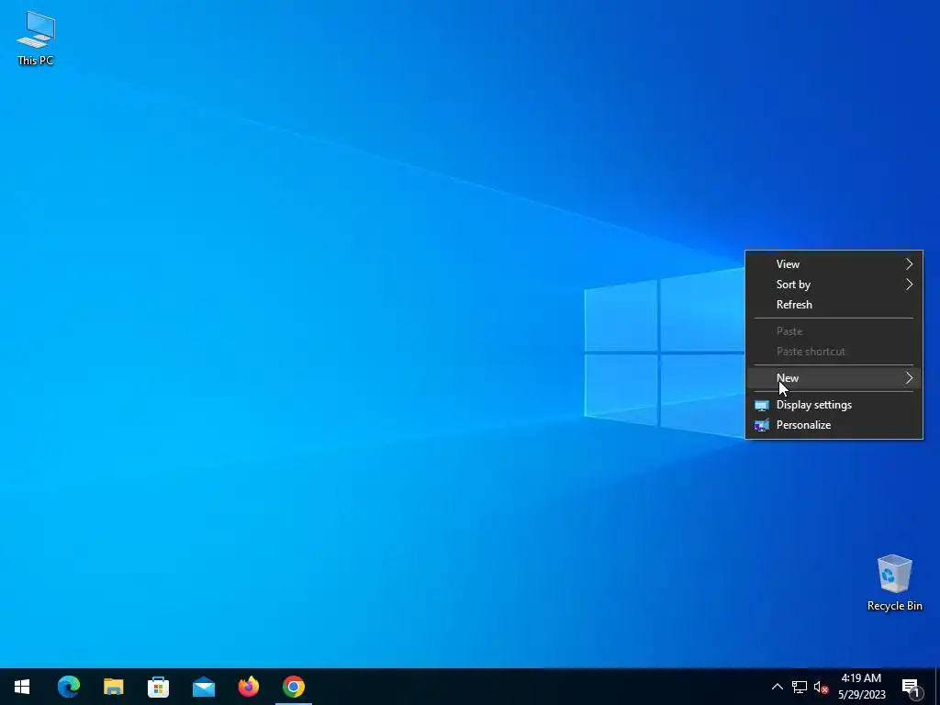
Task: Click the muted volume tray icon
Action: pyautogui.click(x=821, y=687)
